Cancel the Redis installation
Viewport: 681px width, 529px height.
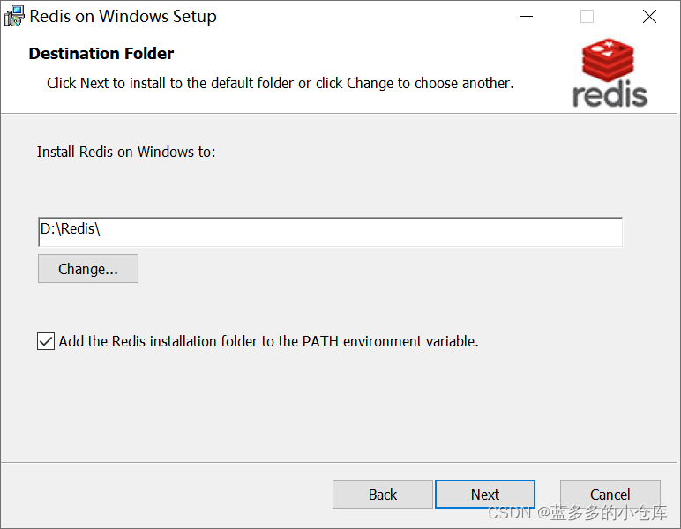[610, 495]
